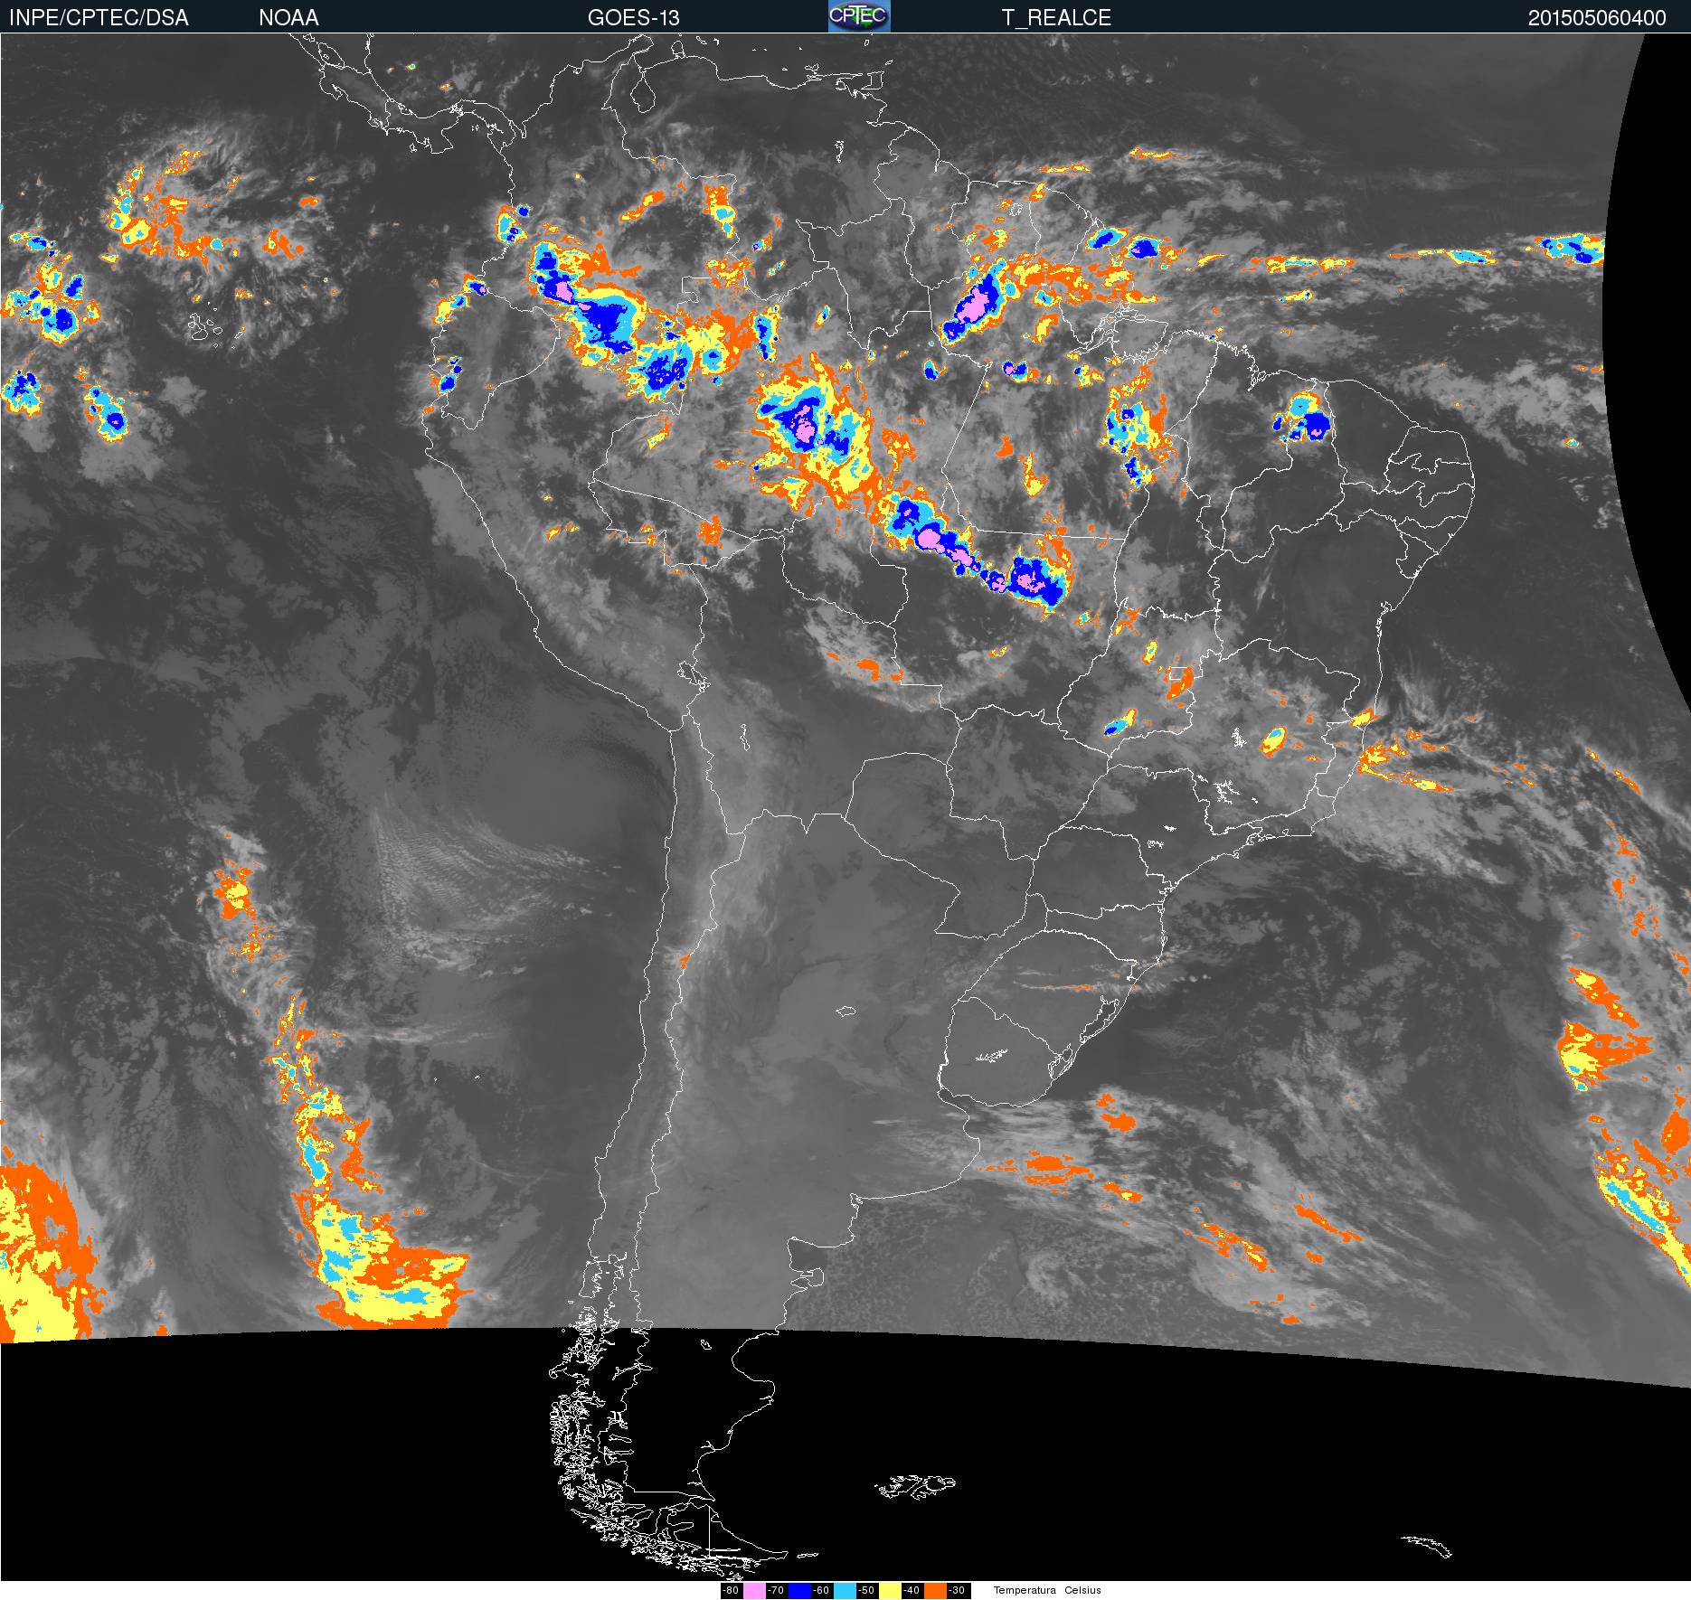
Task: Click the pink legend color swatch
Action: coord(754,1590)
